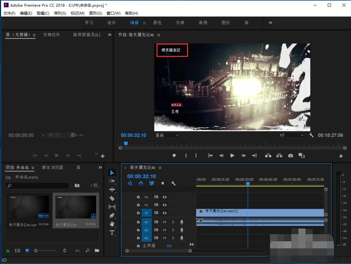
Task: Toggle Snap in the timeline
Action: (x=141, y=183)
